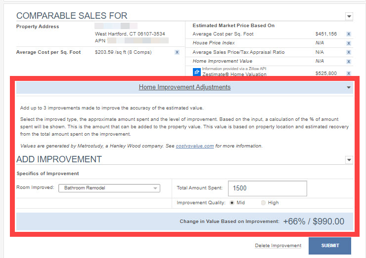Screen dimensions: 366x258
Task: Click the Total Amount Spent field
Action: click(x=267, y=188)
